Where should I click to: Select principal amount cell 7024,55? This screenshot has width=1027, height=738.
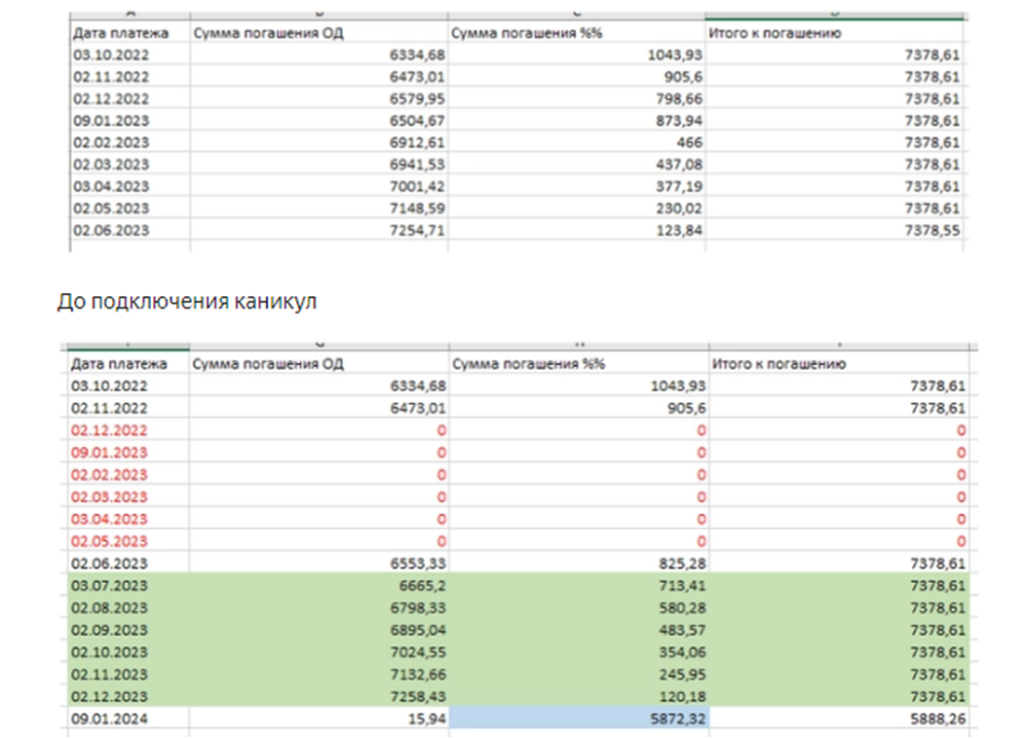[x=319, y=652]
